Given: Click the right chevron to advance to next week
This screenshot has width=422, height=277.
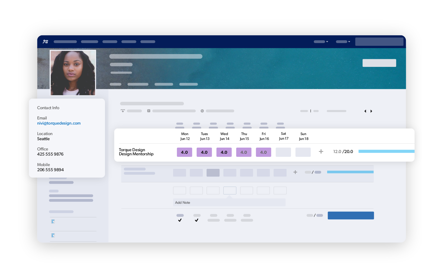Looking at the screenshot, I should [371, 111].
